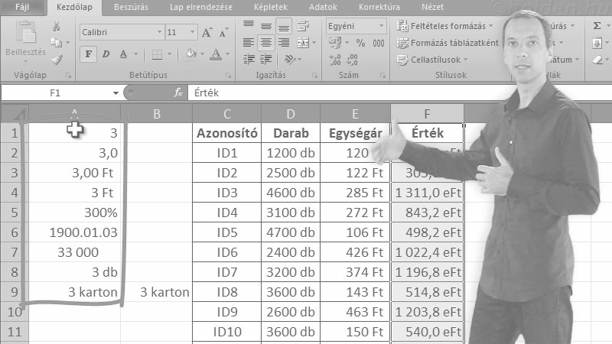Click the Clear eraser icon
Image resolution: width=612 pixels, height=344 pixels.
click(x=597, y=60)
